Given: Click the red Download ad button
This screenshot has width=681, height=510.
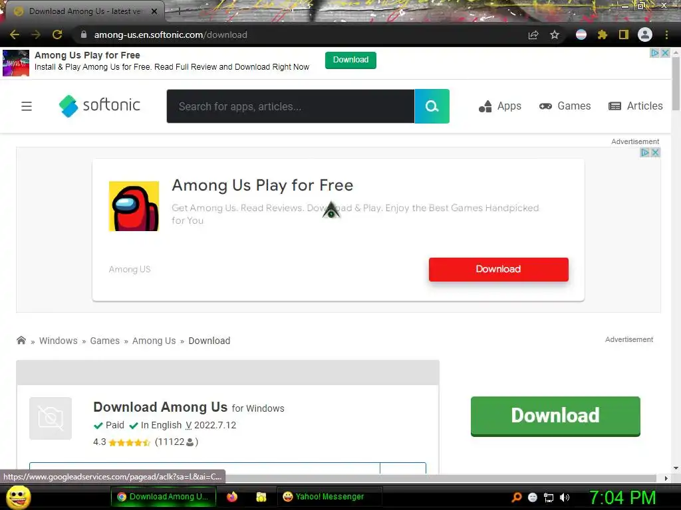Looking at the screenshot, I should point(499,270).
